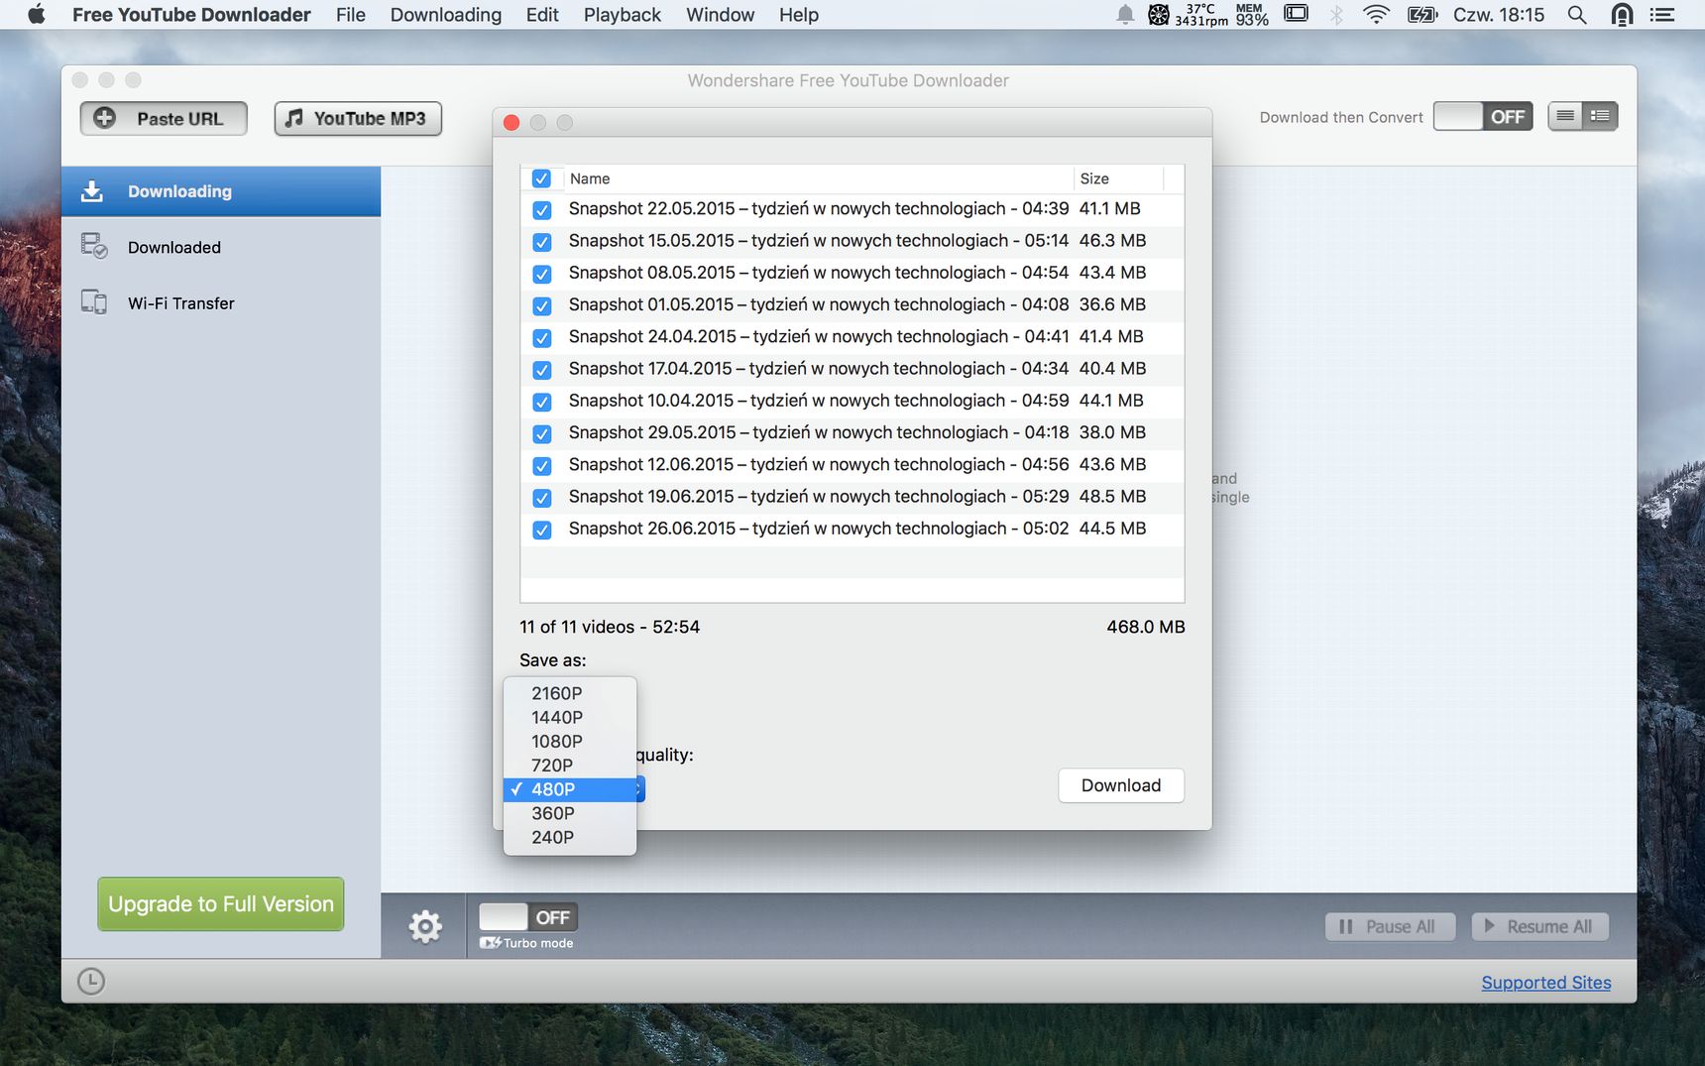Click the 468.0 MB total size text

point(1146,627)
